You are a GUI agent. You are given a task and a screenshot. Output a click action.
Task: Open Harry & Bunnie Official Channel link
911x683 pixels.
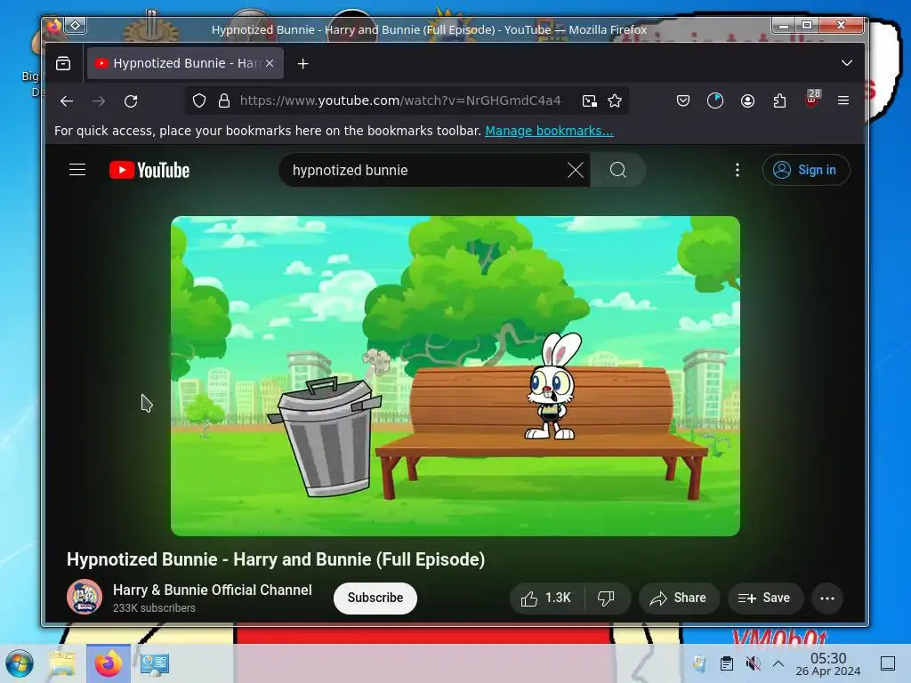click(x=212, y=591)
